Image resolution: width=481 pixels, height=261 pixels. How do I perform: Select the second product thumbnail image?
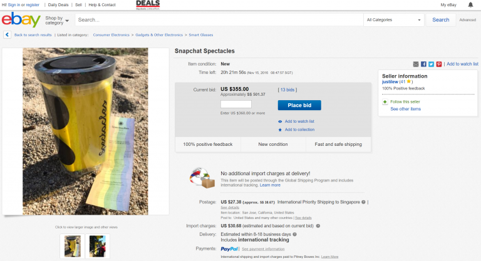(x=97, y=245)
